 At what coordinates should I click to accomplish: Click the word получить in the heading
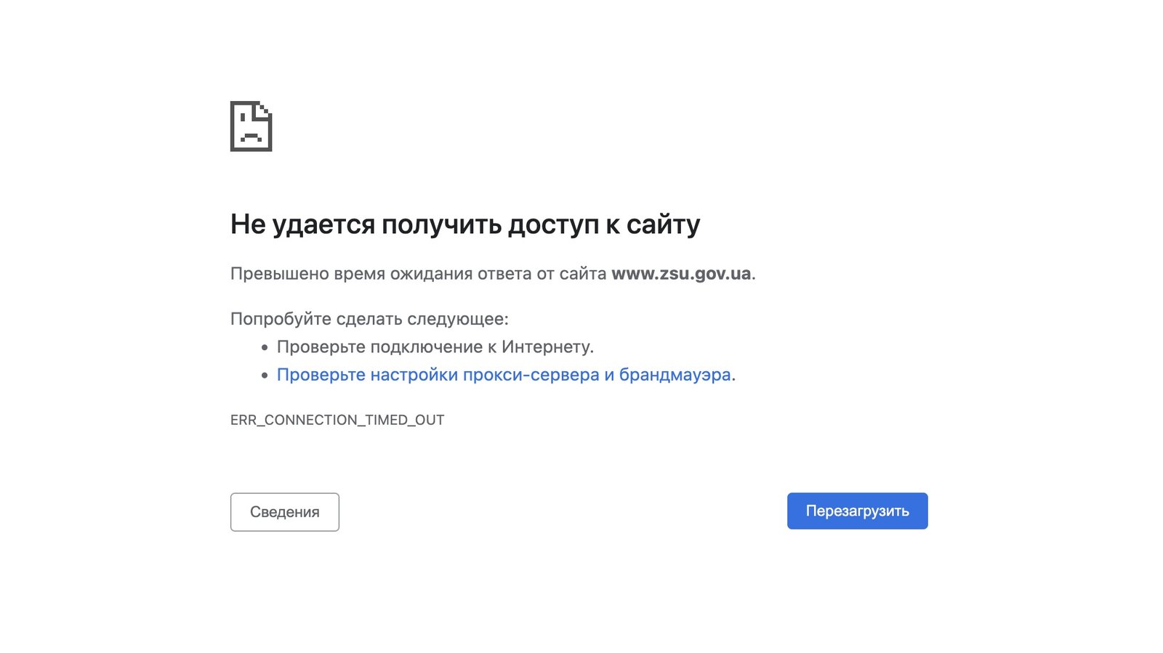[x=441, y=224]
